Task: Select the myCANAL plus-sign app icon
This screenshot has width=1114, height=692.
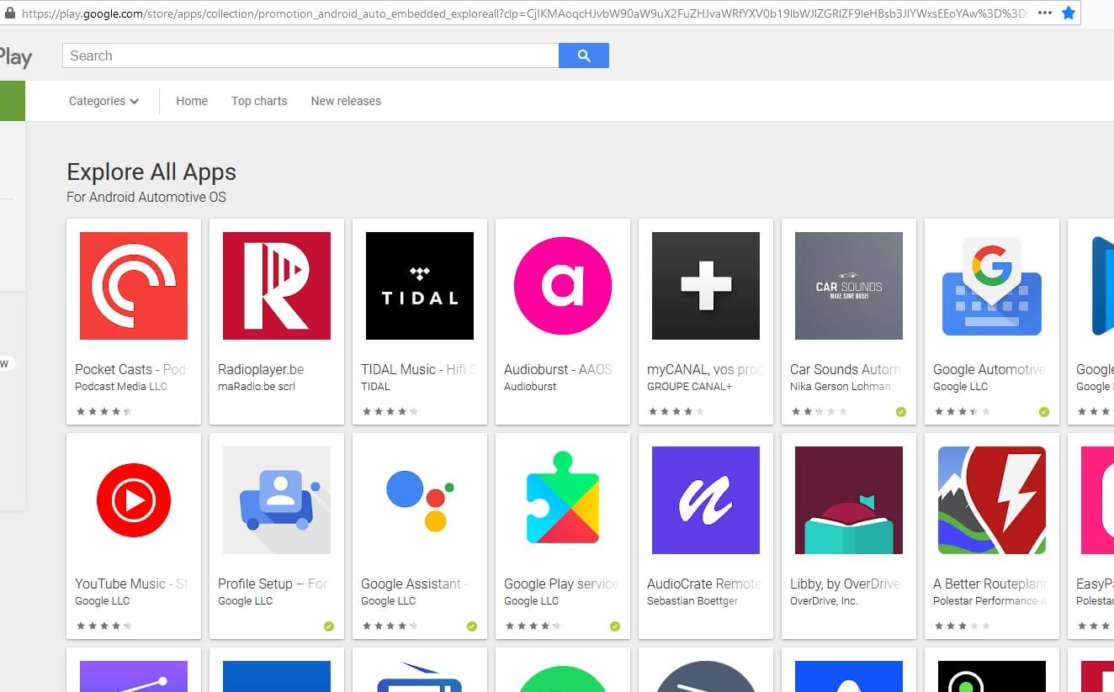Action: (x=706, y=286)
